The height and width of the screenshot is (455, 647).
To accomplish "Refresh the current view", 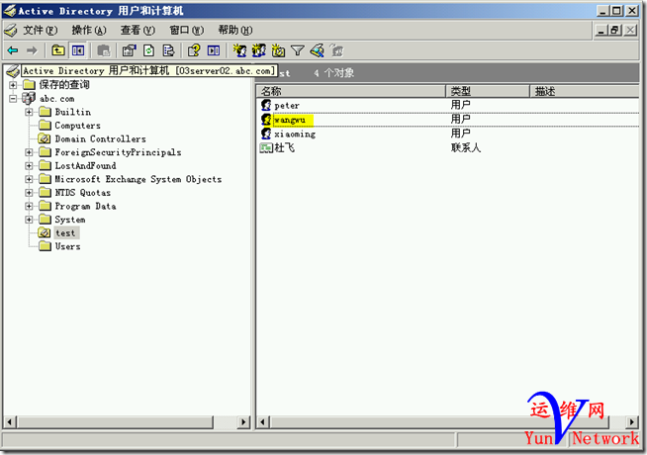I will click(x=149, y=50).
